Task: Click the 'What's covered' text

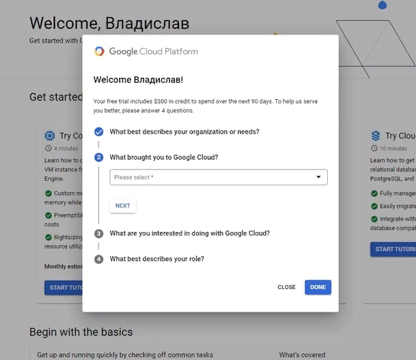Action: [x=302, y=354]
